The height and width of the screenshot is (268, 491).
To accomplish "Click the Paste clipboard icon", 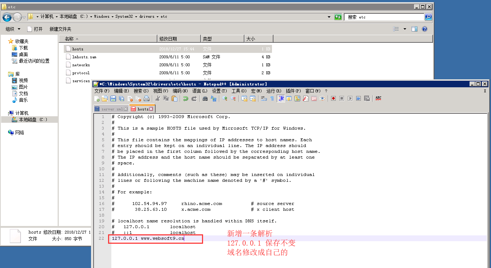I will pyautogui.click(x=174, y=99).
